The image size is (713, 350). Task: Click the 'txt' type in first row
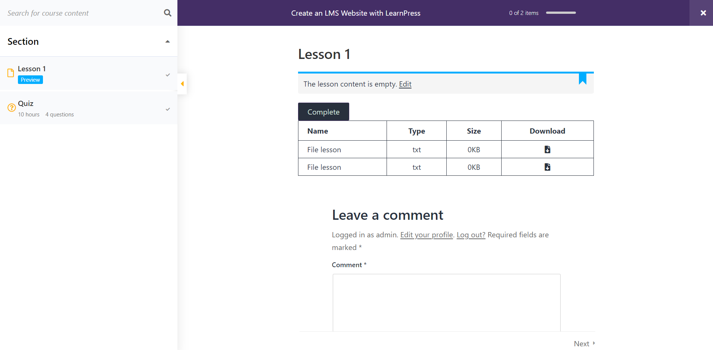tap(416, 150)
